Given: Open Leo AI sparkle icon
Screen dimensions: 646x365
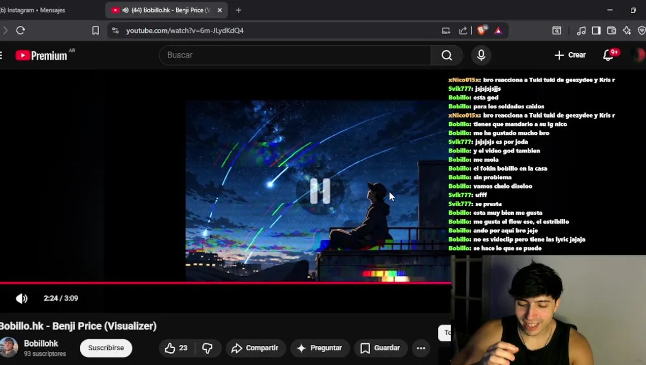Looking at the screenshot, I should point(627,30).
